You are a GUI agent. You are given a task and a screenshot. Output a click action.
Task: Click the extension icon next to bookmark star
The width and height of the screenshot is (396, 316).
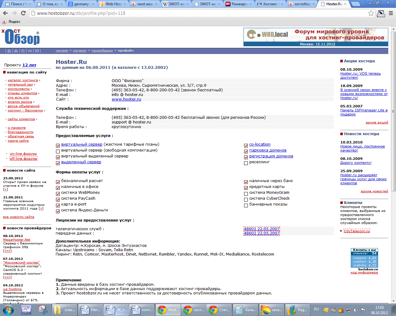pyautogui.click(x=381, y=14)
